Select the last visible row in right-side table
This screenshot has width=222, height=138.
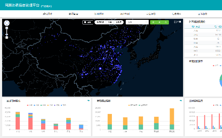(x=203, y=55)
